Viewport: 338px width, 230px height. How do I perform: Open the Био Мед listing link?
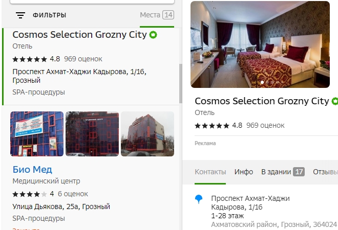click(32, 169)
